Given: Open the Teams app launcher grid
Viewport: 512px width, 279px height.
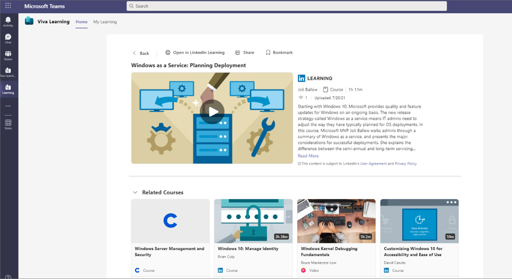Looking at the screenshot, I should click(8, 6).
